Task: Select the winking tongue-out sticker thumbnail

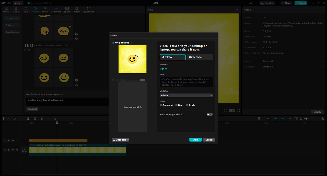Action: pos(44,31)
